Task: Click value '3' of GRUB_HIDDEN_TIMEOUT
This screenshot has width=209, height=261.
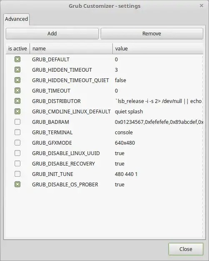Action: (116, 70)
